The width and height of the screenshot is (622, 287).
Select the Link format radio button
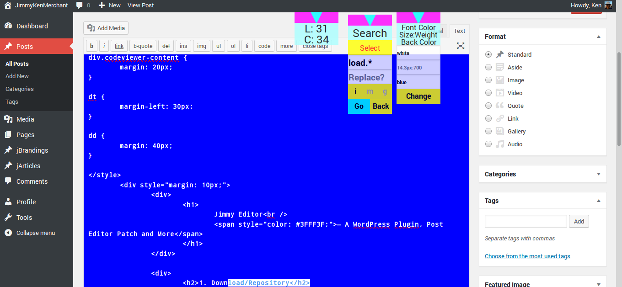click(x=488, y=118)
